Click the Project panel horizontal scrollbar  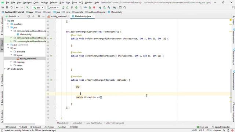pyautogui.click(x=19, y=124)
